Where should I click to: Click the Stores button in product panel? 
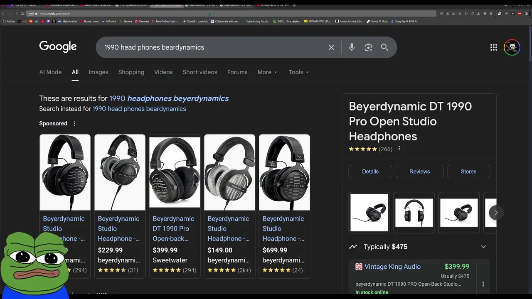468,172
